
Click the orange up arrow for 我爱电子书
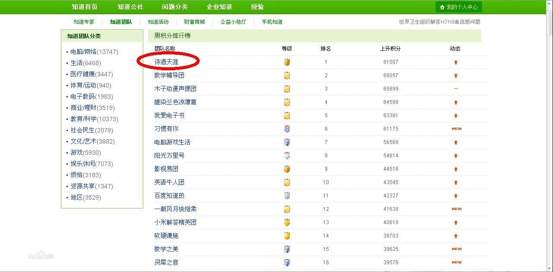455,116
